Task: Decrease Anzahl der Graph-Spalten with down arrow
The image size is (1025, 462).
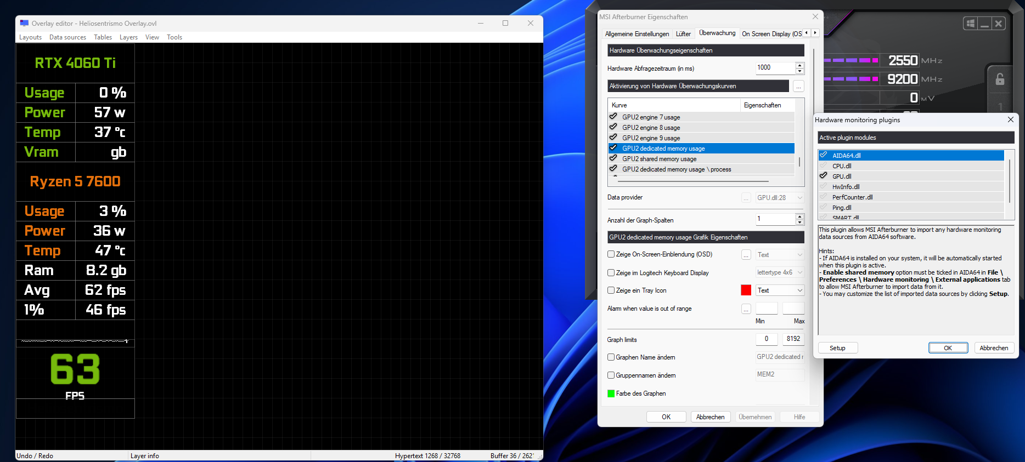Action: click(800, 223)
